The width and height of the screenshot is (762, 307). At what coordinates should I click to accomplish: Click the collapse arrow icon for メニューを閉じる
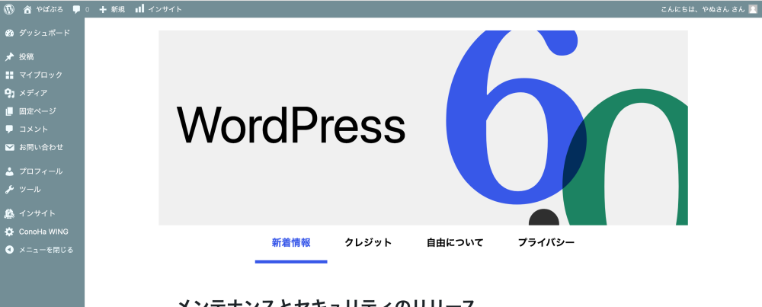9,250
